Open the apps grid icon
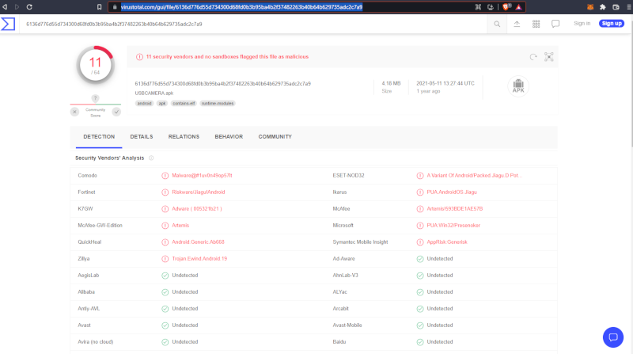Screen dimensions: 633x354 (x=536, y=24)
